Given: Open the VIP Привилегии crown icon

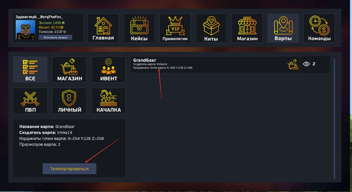Looking at the screenshot, I should (175, 28).
